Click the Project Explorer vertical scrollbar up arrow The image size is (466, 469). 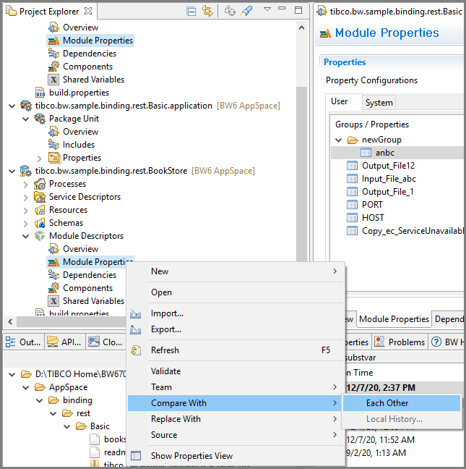[x=301, y=28]
